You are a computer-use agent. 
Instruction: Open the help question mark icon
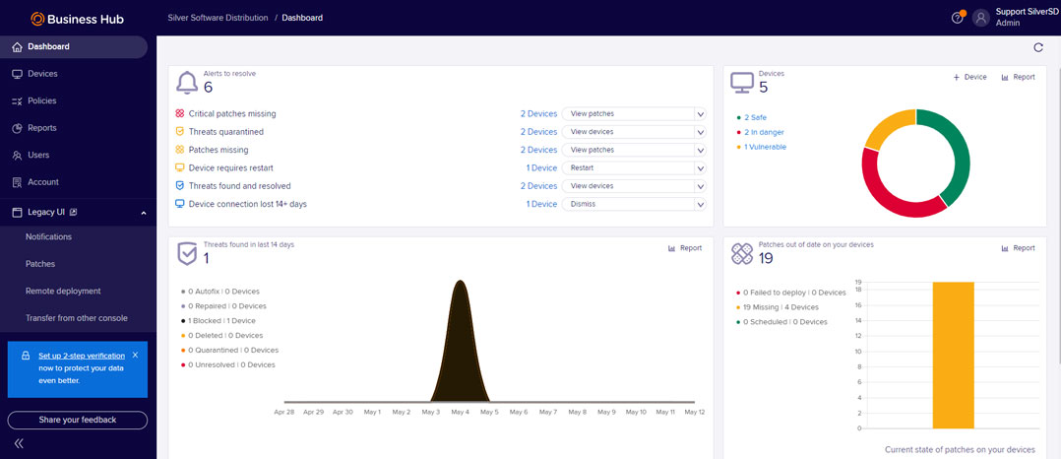click(958, 18)
